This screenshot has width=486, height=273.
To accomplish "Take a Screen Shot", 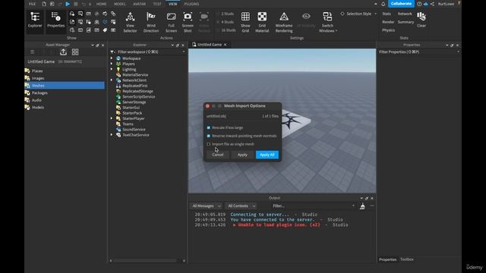I will click(x=188, y=22).
